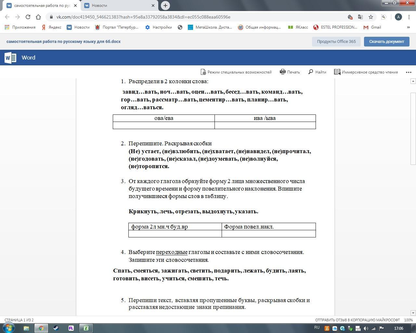Open the three-dots more options menu
The width and height of the screenshot is (416, 333).
tap(409, 72)
